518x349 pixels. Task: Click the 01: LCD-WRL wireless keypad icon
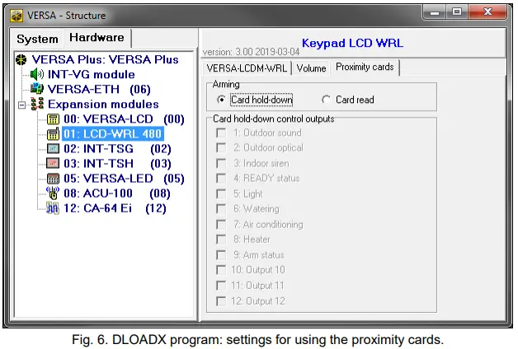[x=53, y=133]
